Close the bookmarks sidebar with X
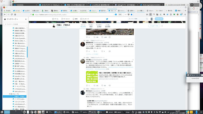This screenshot has width=203, height=114. coord(26,19)
